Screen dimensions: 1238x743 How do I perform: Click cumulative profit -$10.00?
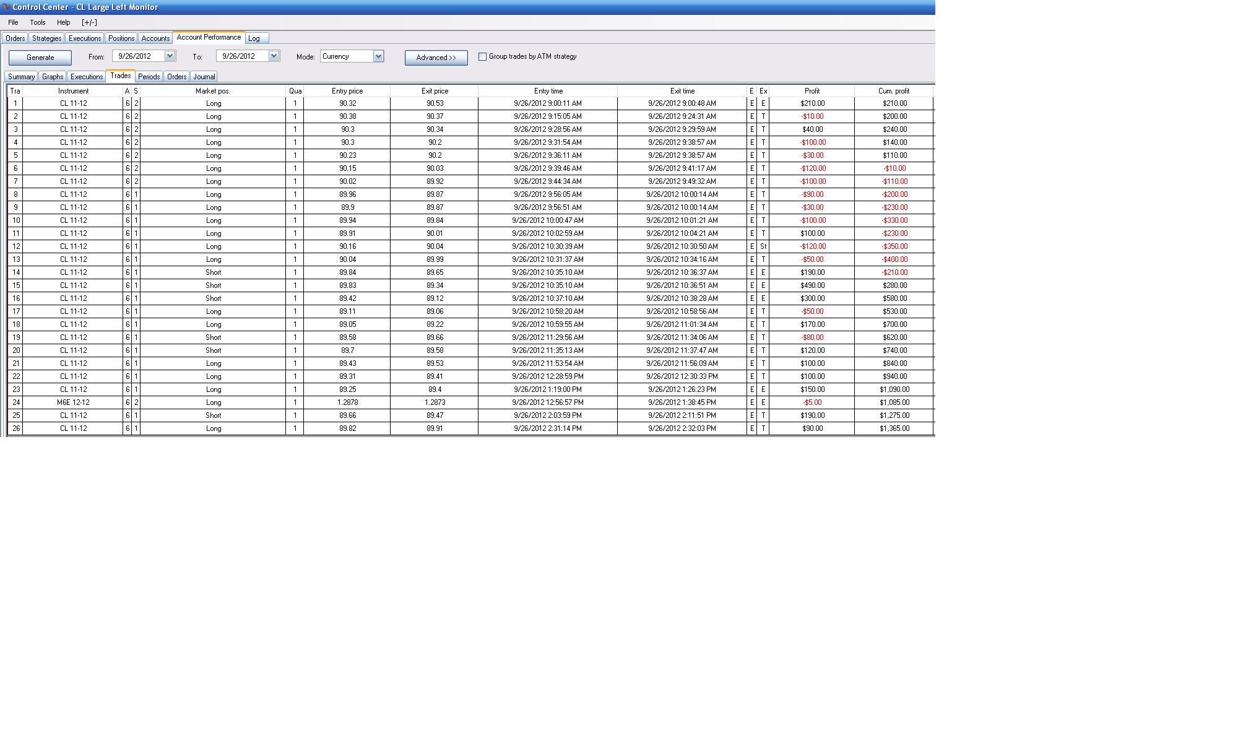tap(894, 168)
